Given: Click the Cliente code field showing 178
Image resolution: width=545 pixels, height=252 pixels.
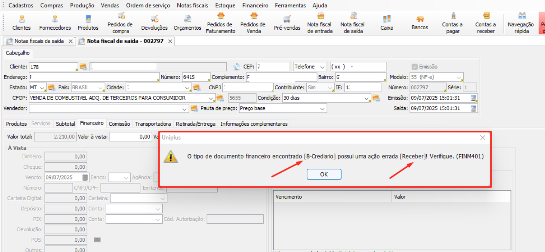Looking at the screenshot, I should 53,67.
